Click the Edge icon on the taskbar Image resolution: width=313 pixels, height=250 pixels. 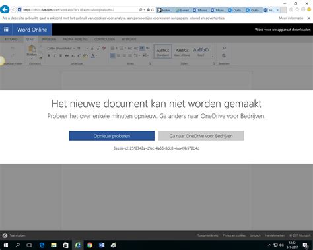click(x=42, y=245)
